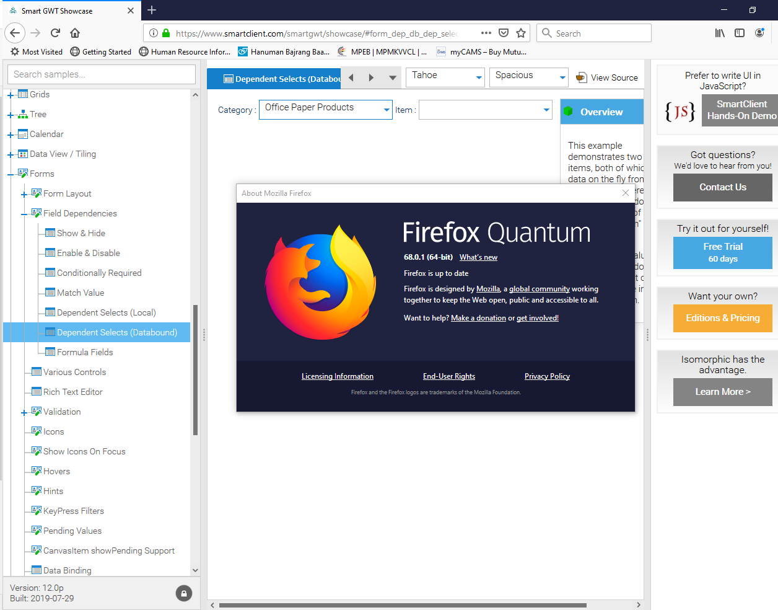Open the sample tab picker dropdown arrow
This screenshot has height=610, width=778.
point(392,78)
